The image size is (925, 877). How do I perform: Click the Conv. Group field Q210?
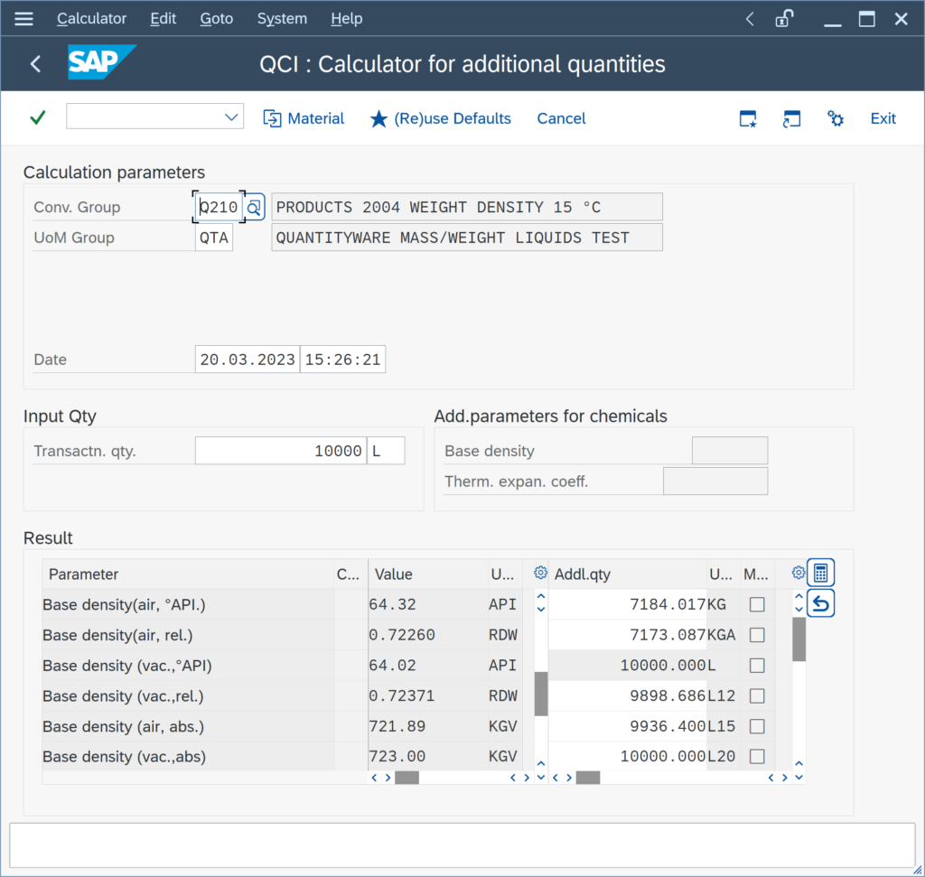[x=219, y=207]
